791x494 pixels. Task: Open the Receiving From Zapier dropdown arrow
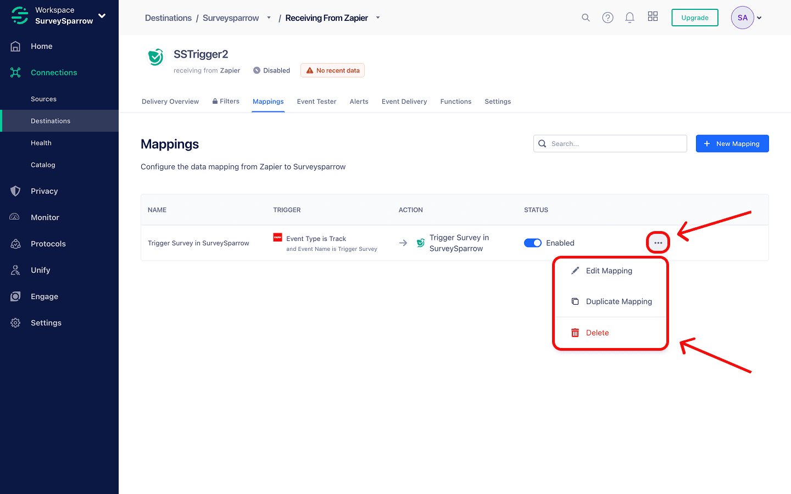coord(378,18)
